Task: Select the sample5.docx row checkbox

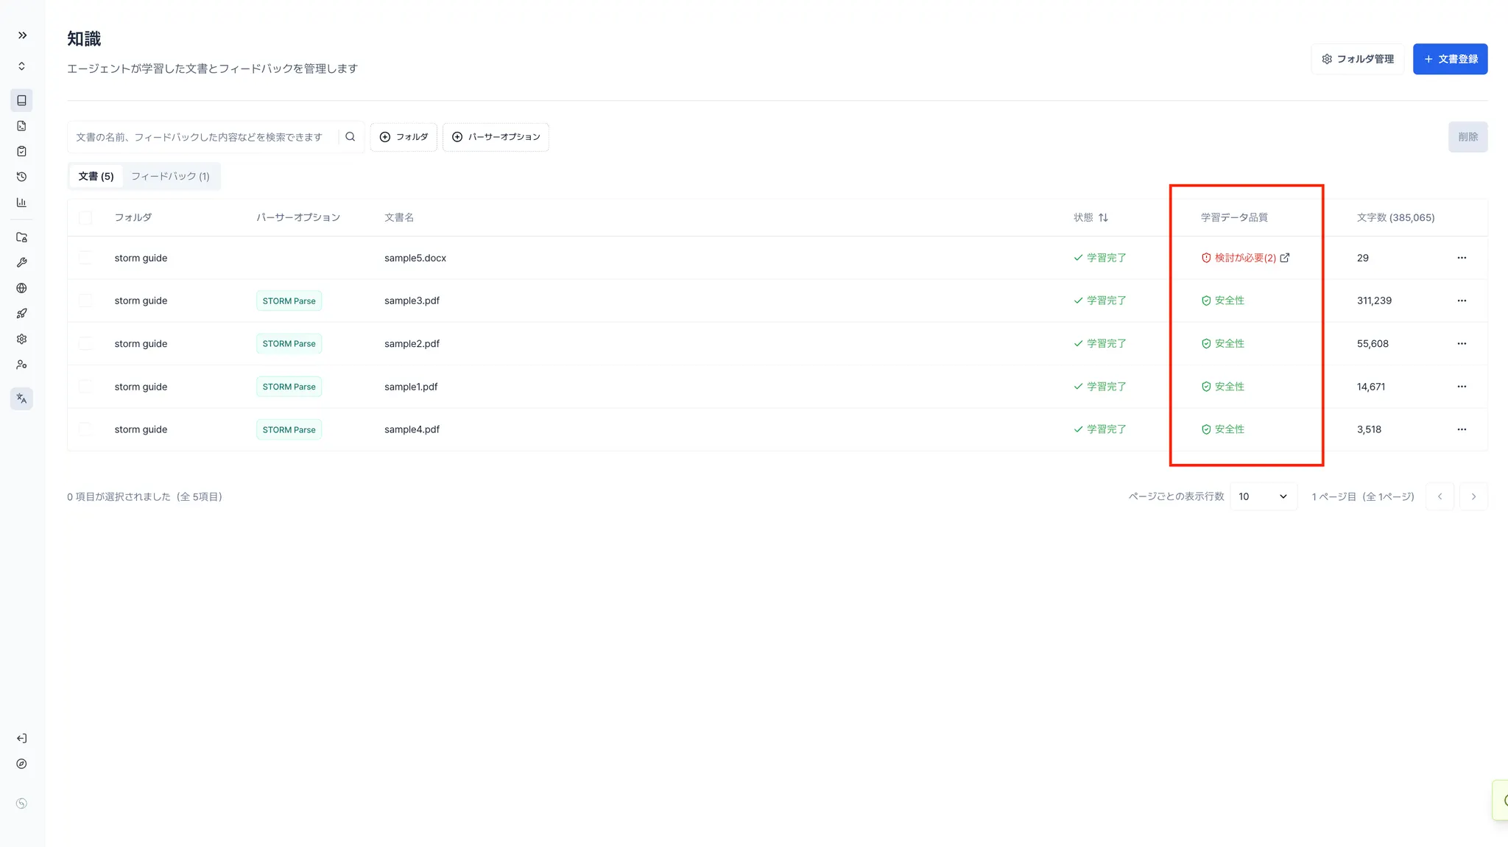Action: point(85,258)
